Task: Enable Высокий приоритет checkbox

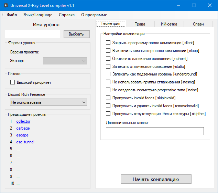Action: [x=13, y=82]
